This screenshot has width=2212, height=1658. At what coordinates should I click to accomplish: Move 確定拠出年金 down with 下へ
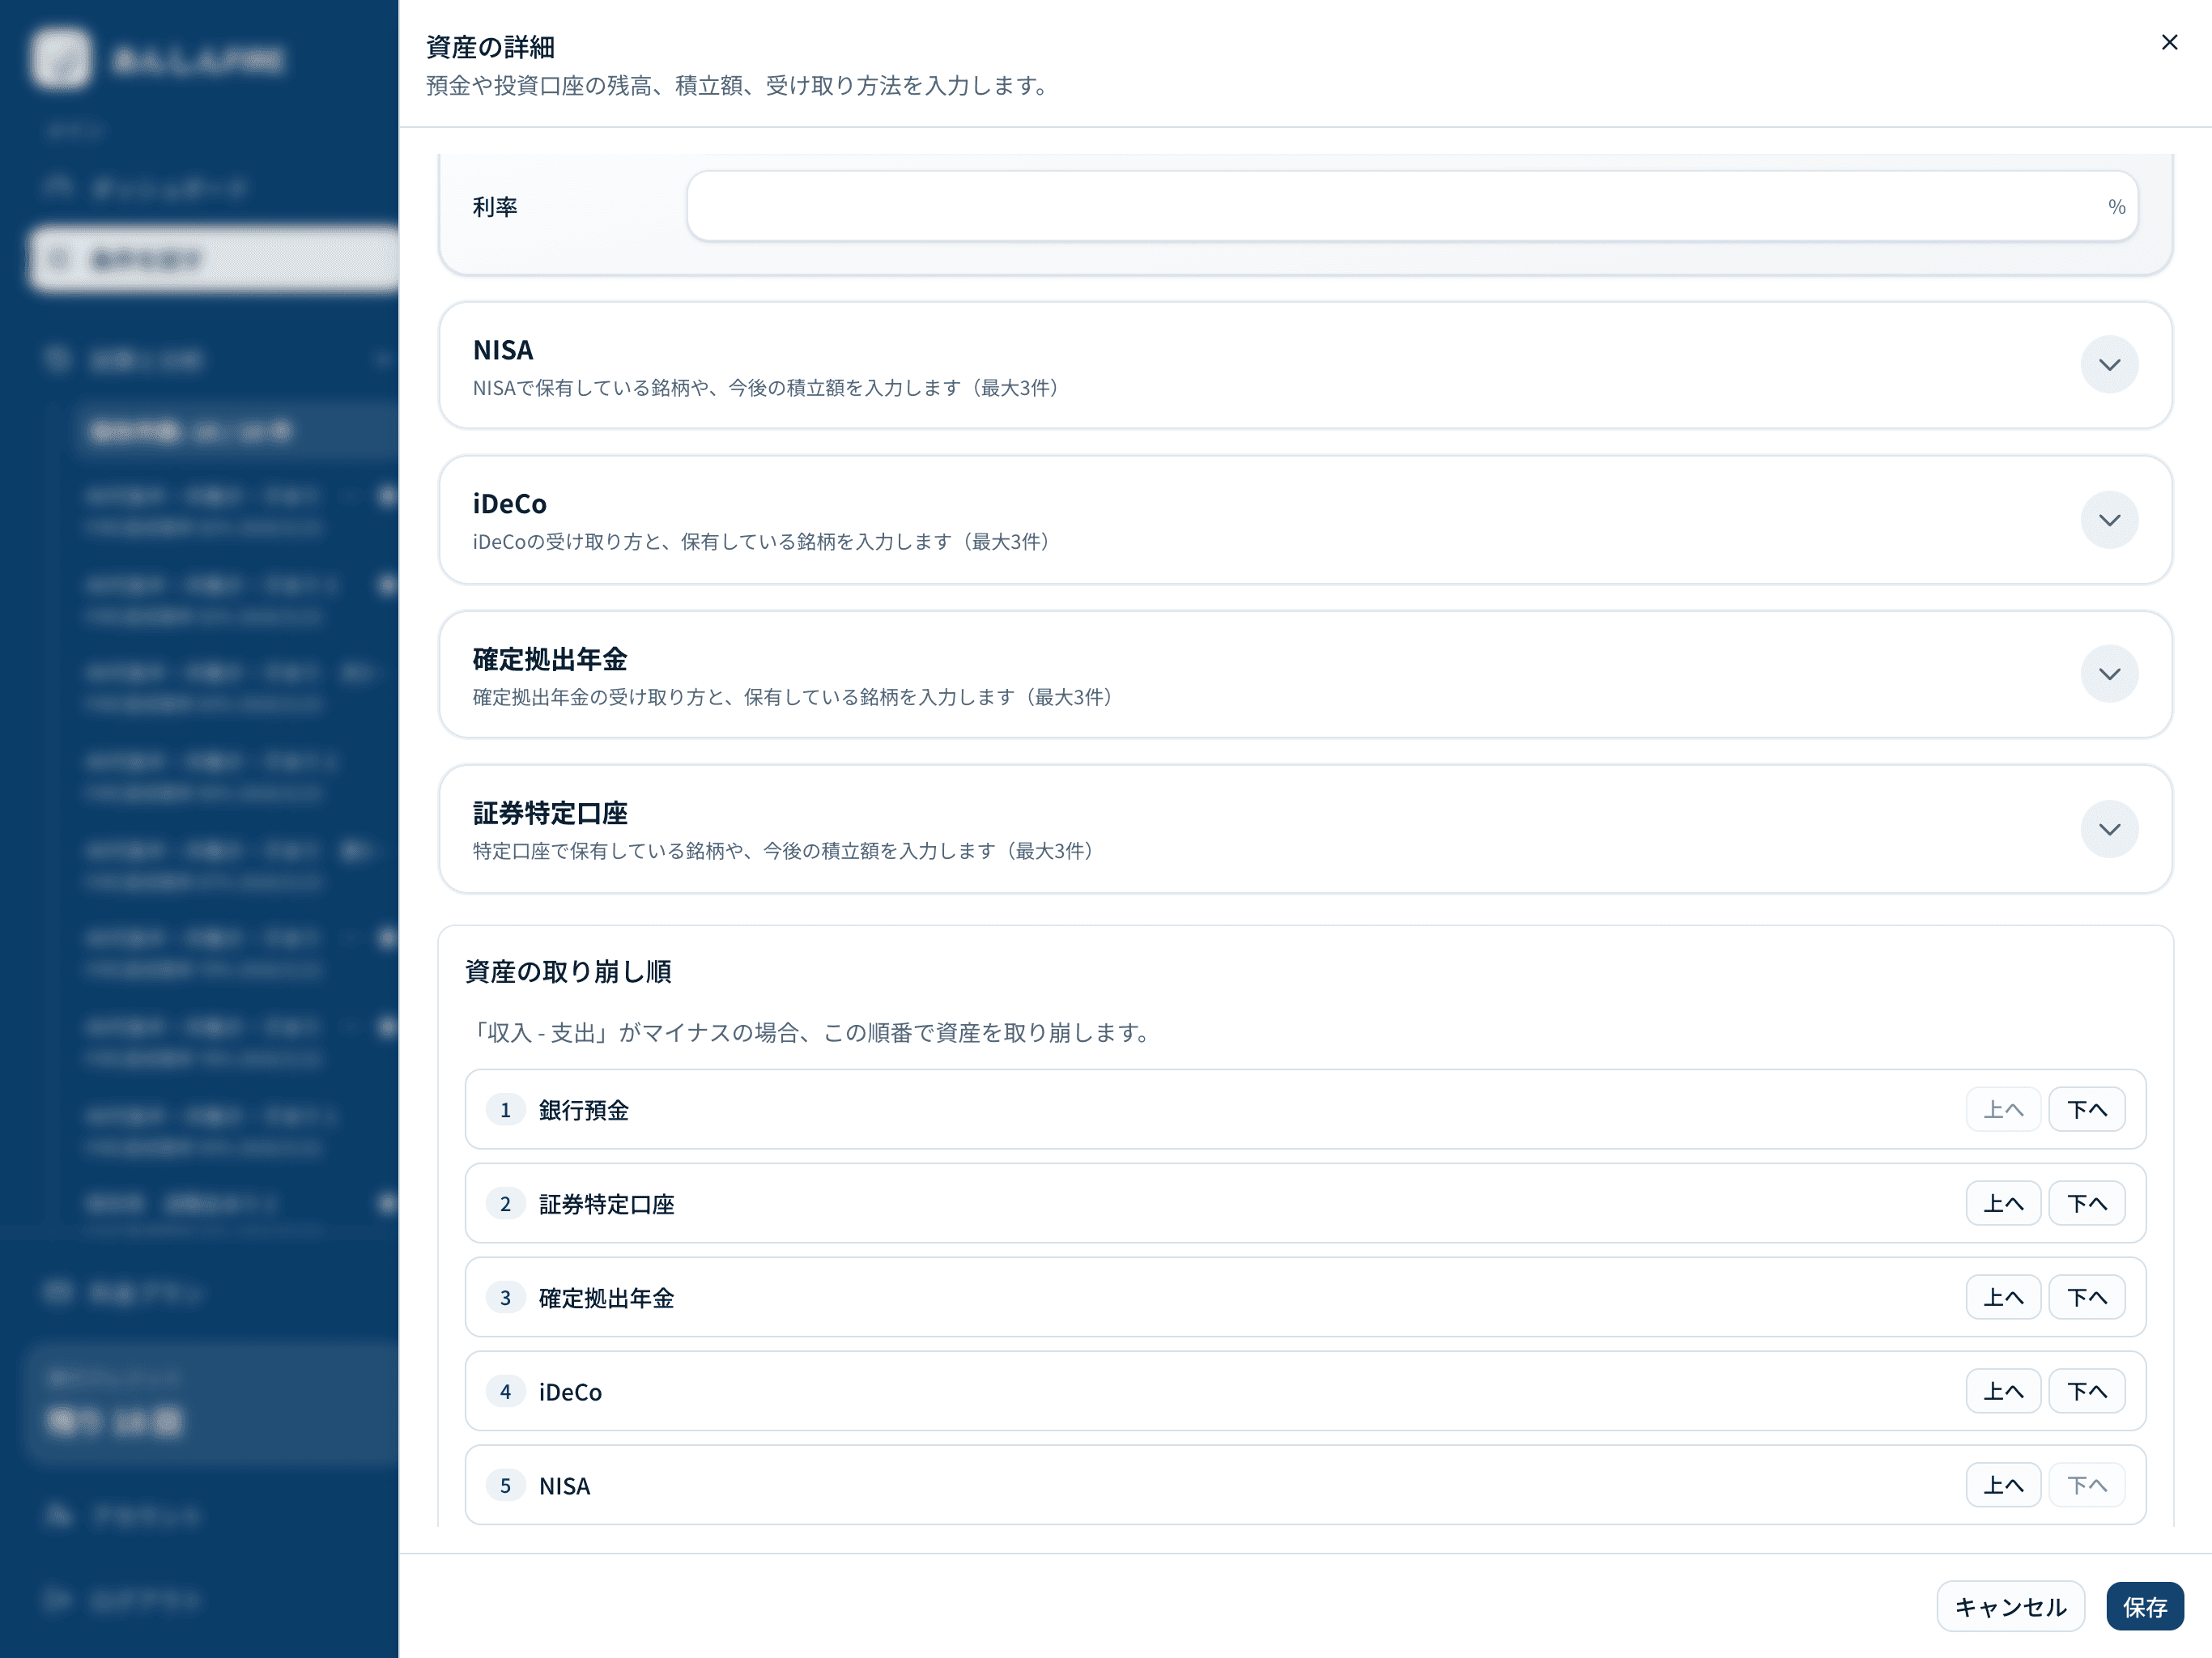[x=2086, y=1297]
